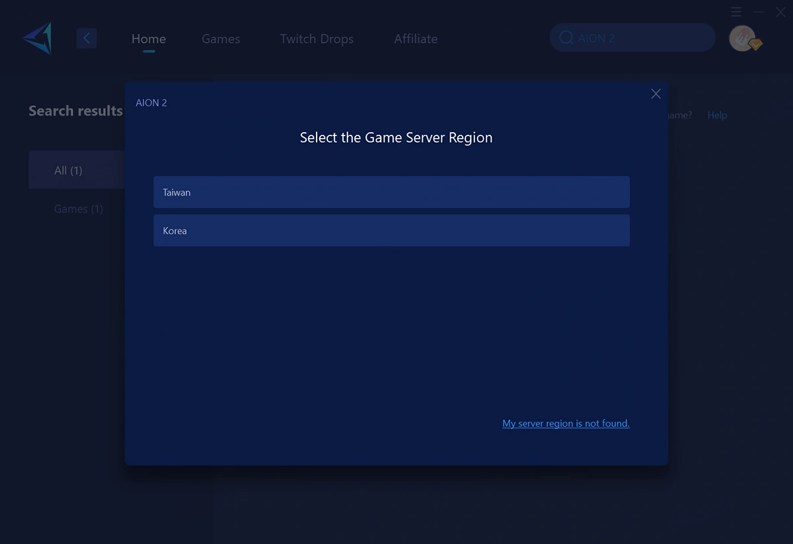Minimize the application window
This screenshot has height=544, width=793.
[759, 12]
